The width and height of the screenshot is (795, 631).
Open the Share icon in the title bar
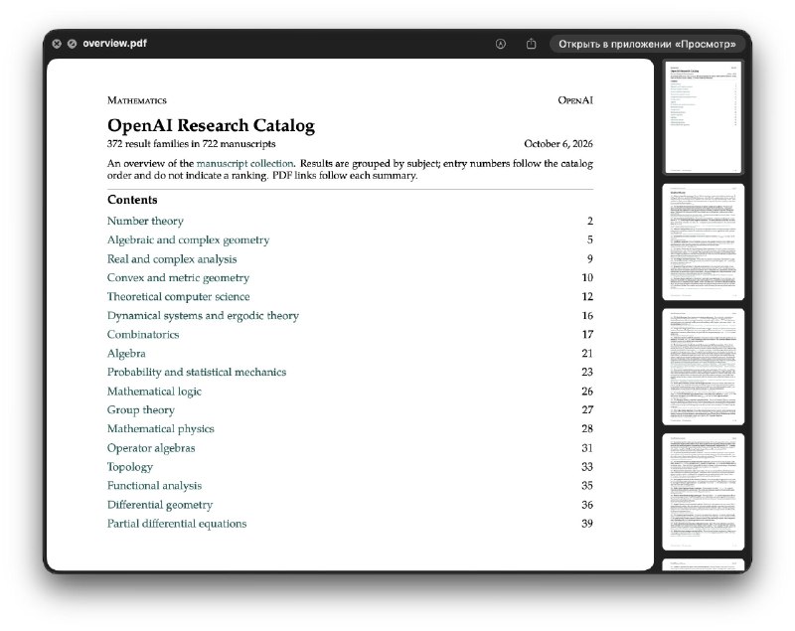tap(531, 44)
